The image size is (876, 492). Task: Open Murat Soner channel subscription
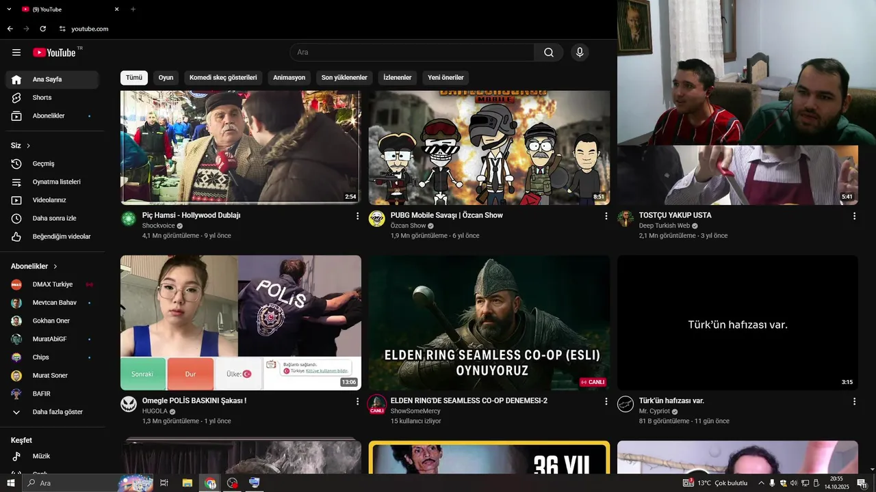[52, 375]
